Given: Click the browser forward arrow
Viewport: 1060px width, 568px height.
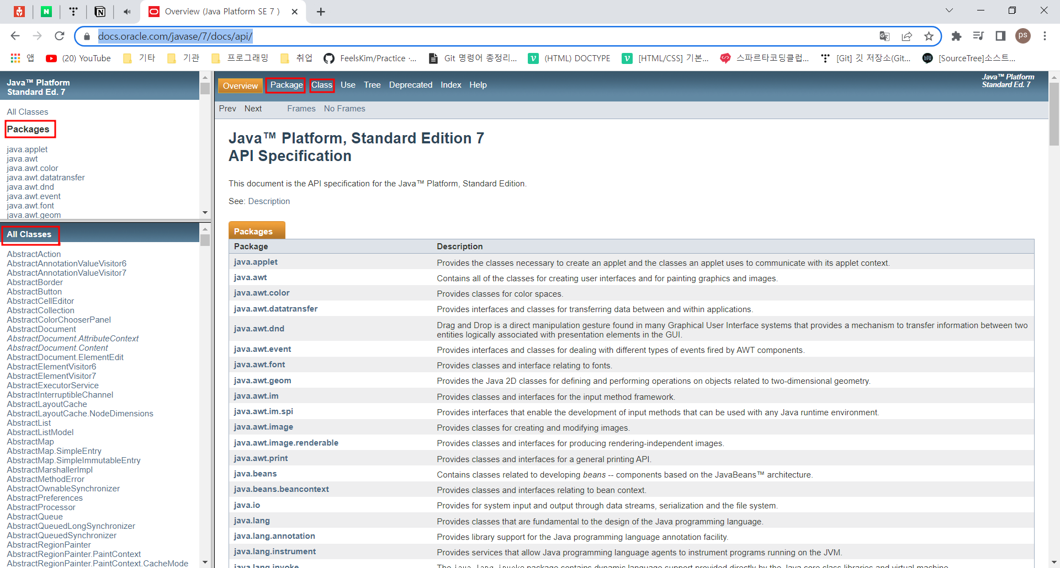Looking at the screenshot, I should (37, 36).
